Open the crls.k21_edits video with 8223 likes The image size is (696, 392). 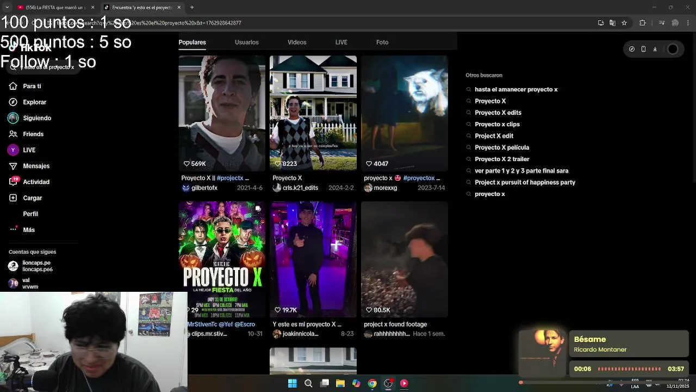click(x=313, y=113)
